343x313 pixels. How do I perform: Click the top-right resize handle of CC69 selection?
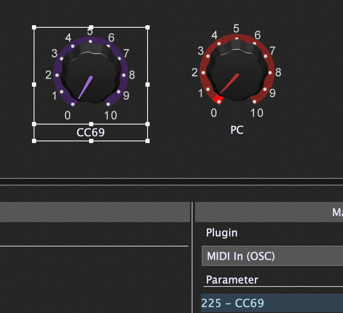(x=148, y=27)
